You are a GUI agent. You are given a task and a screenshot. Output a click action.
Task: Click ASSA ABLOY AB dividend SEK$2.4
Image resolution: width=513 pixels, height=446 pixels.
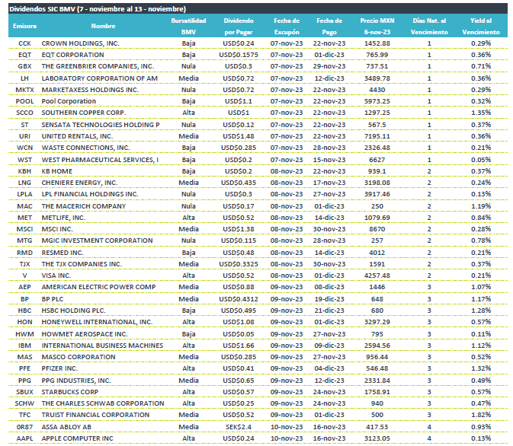click(239, 427)
